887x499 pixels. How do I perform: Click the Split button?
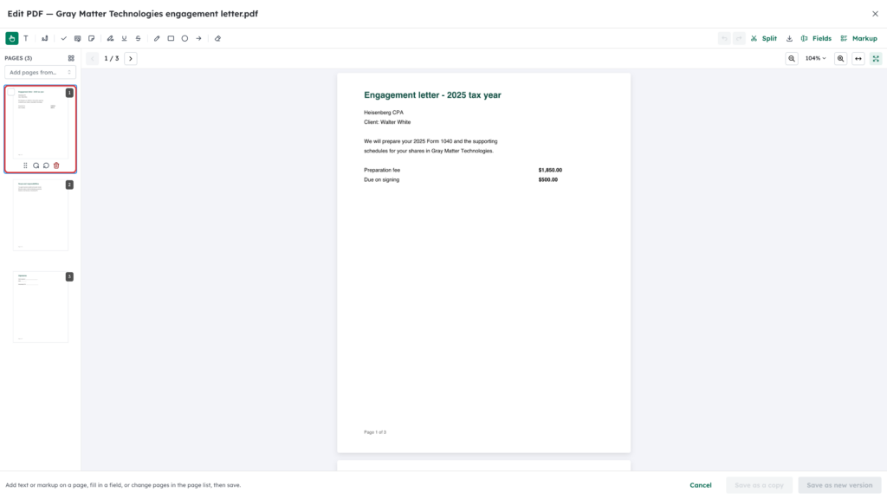point(764,38)
